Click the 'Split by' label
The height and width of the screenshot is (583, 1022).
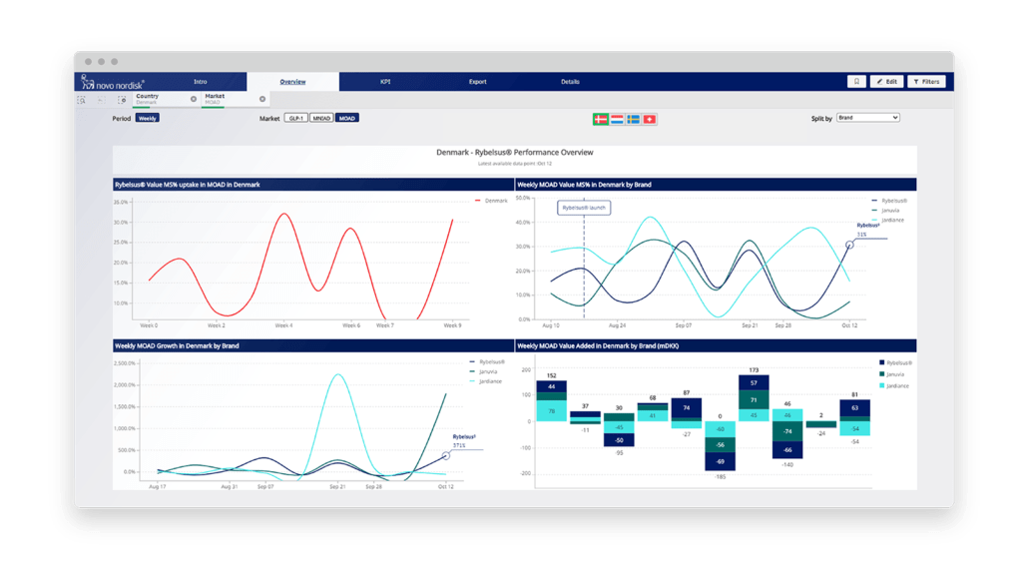821,119
